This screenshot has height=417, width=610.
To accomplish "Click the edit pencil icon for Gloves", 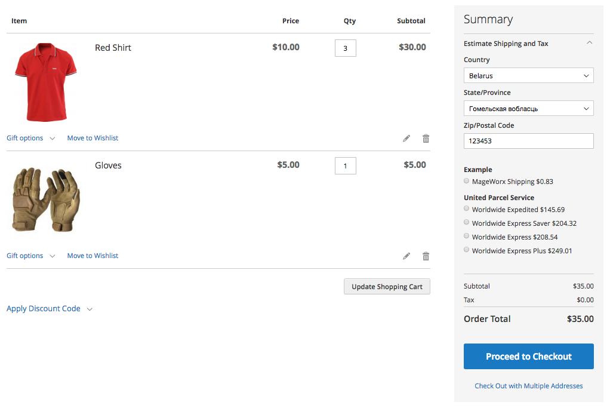I will (406, 256).
